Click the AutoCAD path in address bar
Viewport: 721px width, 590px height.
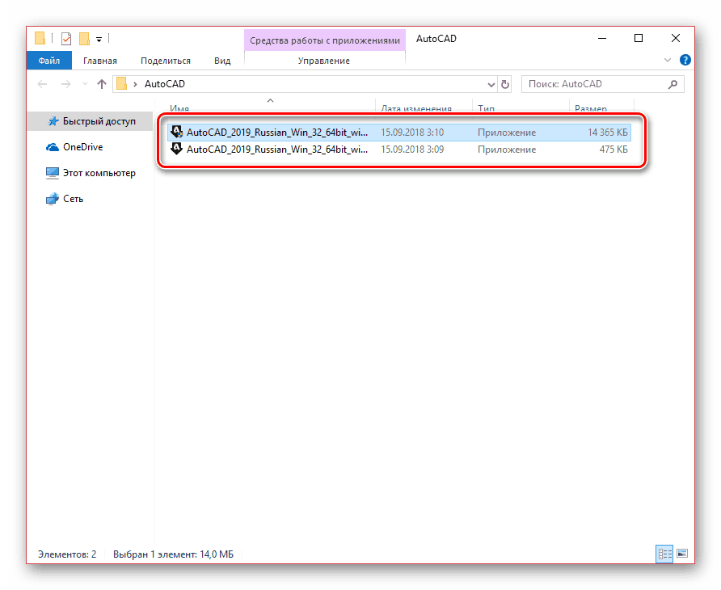coord(165,84)
